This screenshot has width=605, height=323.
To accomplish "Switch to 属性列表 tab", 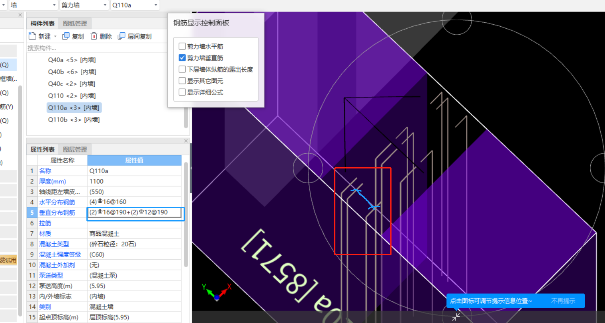I will click(42, 149).
